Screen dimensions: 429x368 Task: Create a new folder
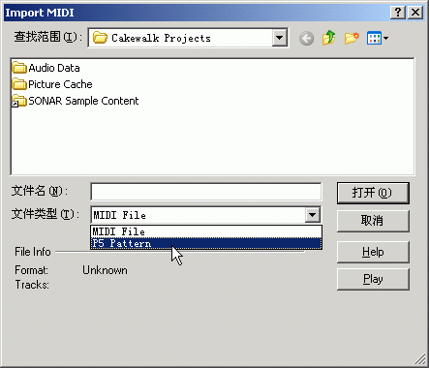pyautogui.click(x=352, y=38)
